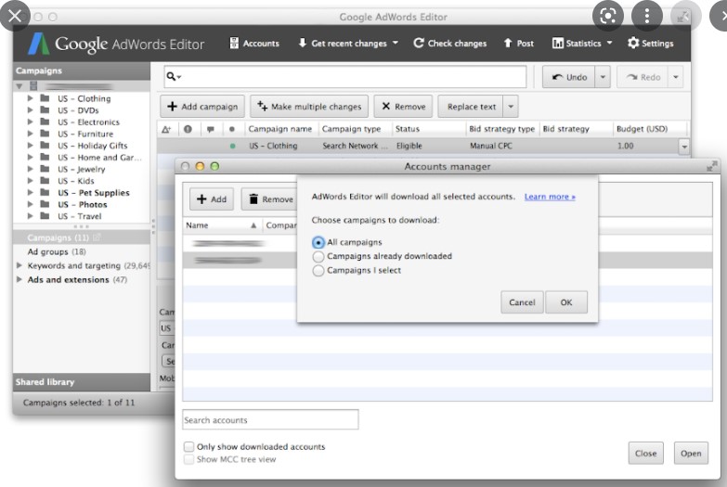Click Remove in Accounts manager
The width and height of the screenshot is (727, 487).
(x=269, y=199)
